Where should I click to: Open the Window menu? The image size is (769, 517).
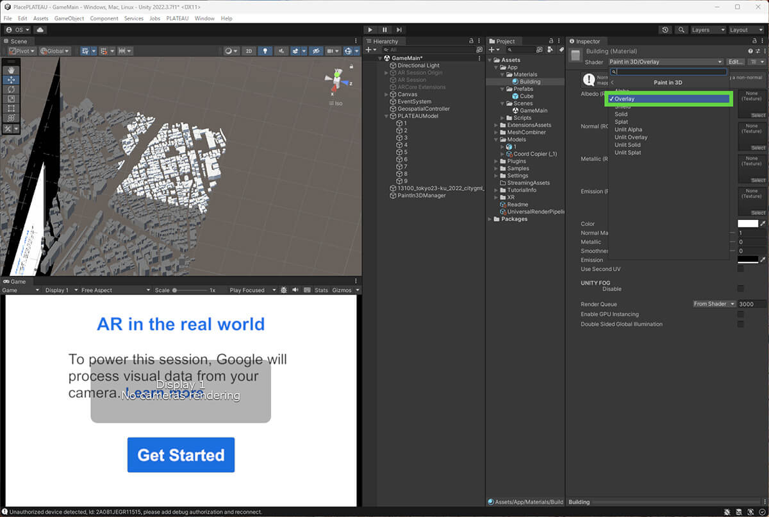[204, 19]
